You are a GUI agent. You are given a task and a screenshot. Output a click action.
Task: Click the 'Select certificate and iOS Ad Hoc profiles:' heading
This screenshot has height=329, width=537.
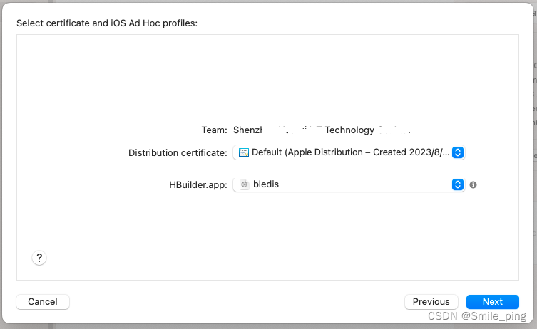click(107, 23)
